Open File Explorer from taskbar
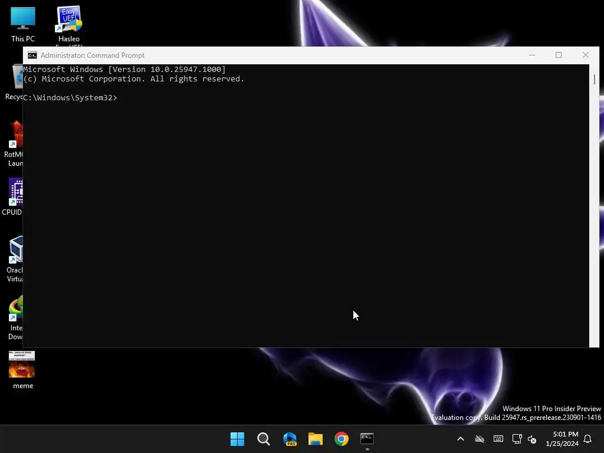This screenshot has height=453, width=604. click(x=316, y=439)
